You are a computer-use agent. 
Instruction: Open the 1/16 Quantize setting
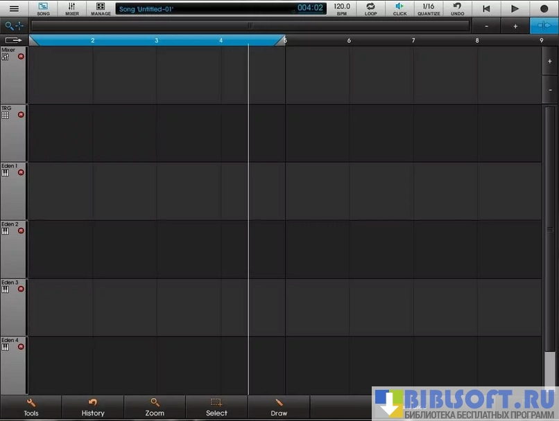click(429, 9)
